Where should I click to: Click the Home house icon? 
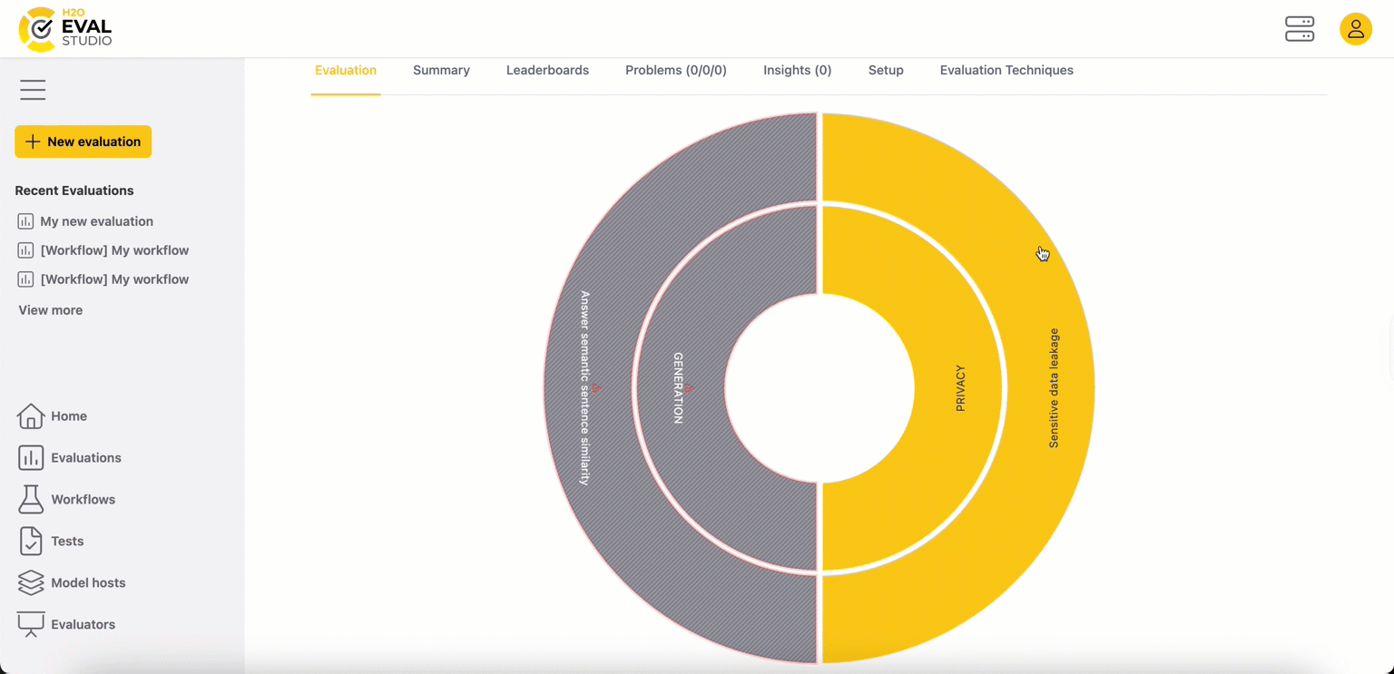click(30, 416)
